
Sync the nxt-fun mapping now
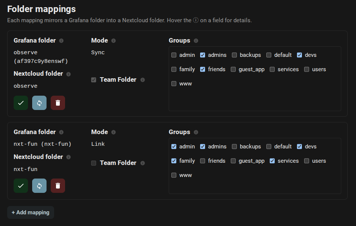pos(39,186)
